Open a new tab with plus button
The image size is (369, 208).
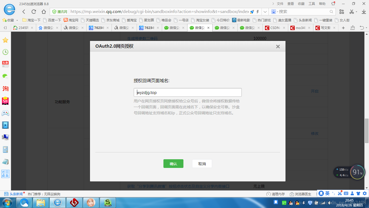343,28
